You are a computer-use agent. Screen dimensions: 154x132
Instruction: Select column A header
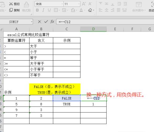tap(16, 29)
